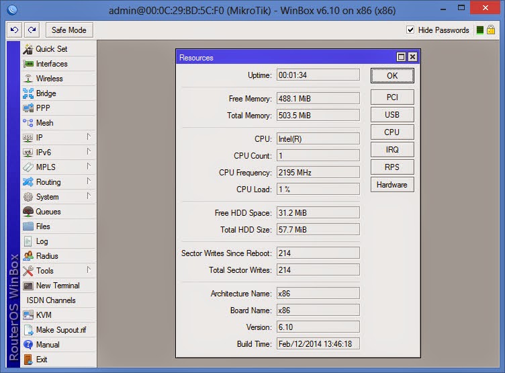This screenshot has width=505, height=373.
Task: Click the green load indicator icon
Action: click(x=480, y=30)
